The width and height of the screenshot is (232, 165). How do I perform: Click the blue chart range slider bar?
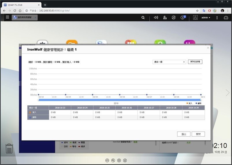coord(120,100)
